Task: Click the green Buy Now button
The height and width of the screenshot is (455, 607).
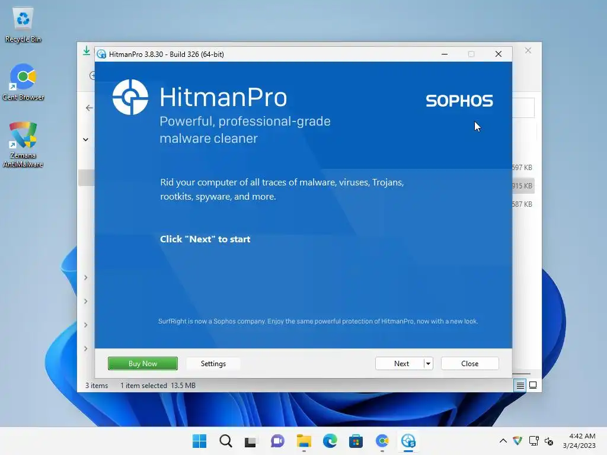Action: 142,363
